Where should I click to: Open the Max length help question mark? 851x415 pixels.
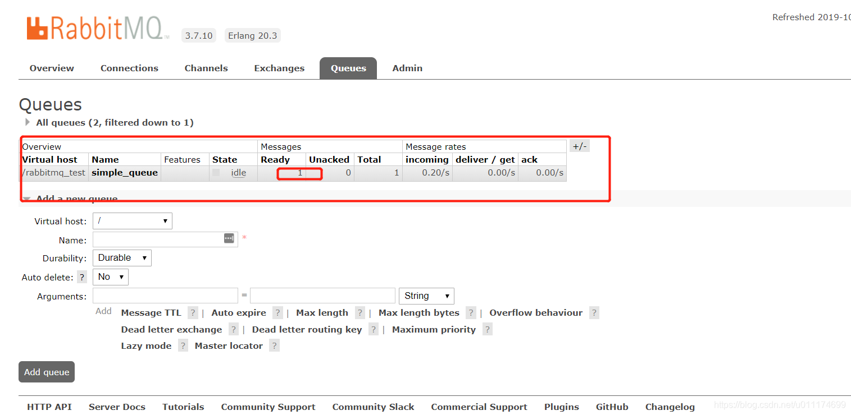coord(360,313)
